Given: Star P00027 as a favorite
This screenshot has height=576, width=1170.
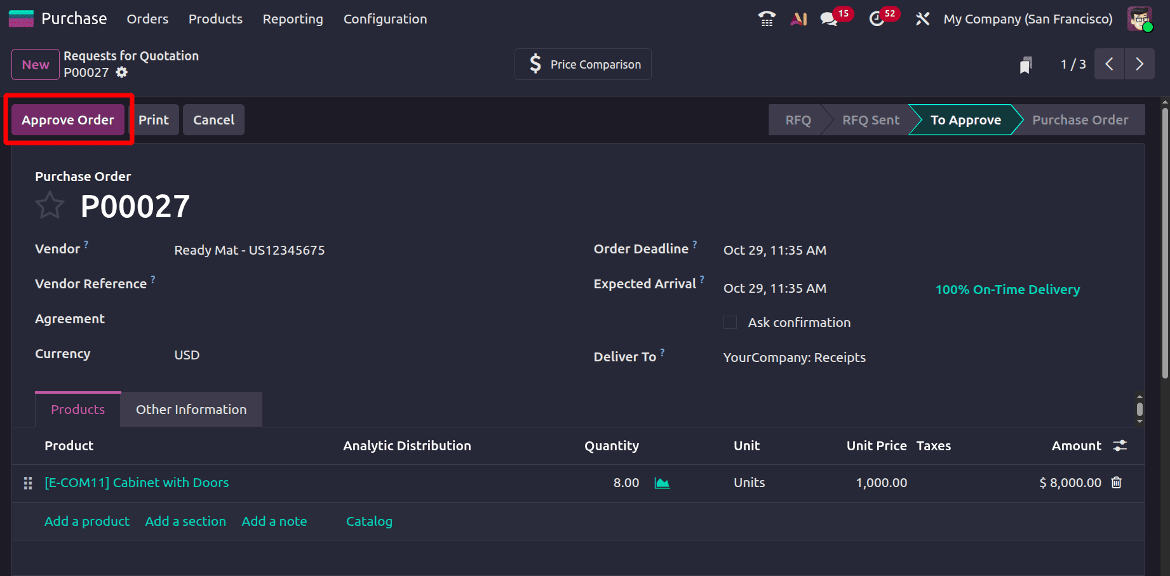Looking at the screenshot, I should pos(50,204).
